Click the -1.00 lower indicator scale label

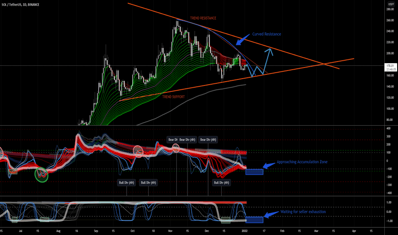click(x=389, y=221)
